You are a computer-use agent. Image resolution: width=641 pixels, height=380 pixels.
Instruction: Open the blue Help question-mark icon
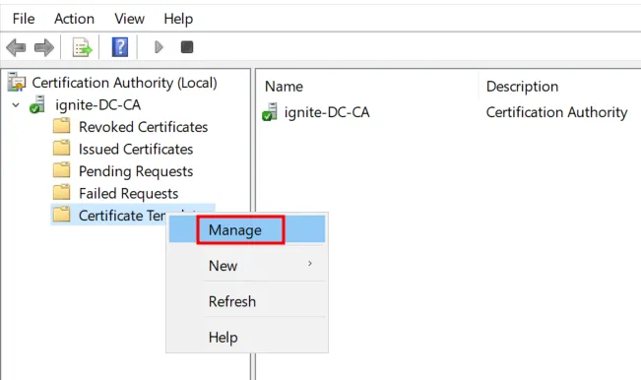point(120,47)
